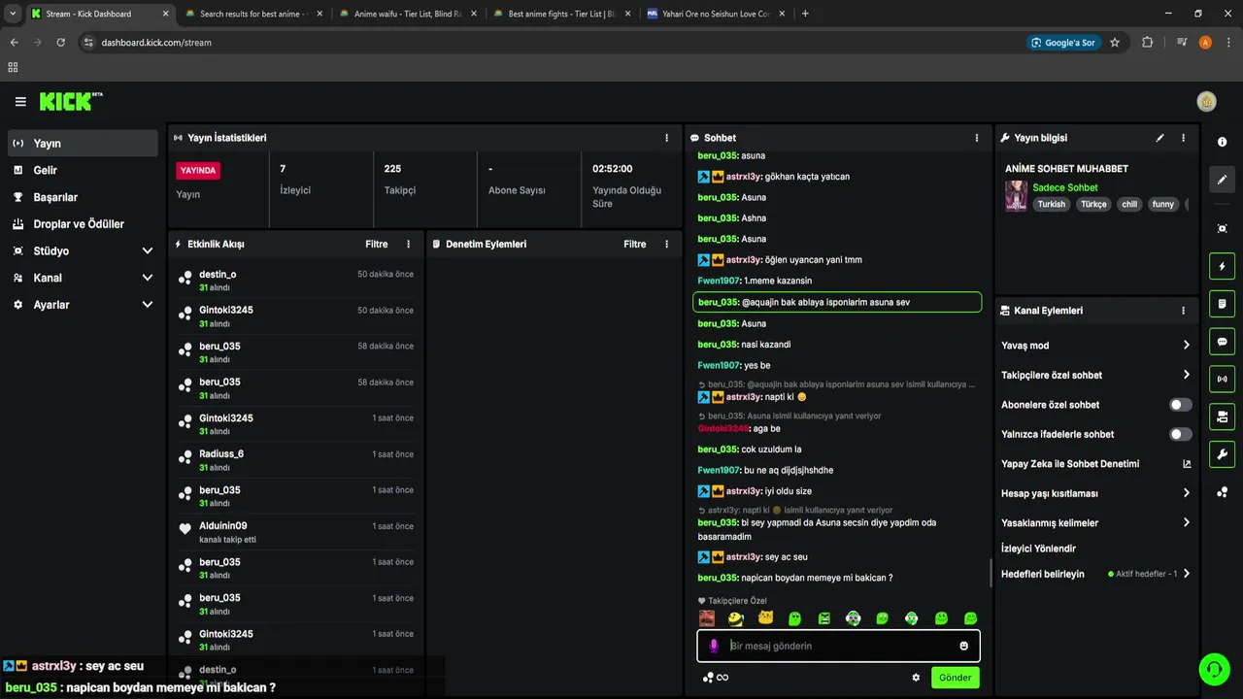Select the pencil edit icon in right rail
Image resolution: width=1243 pixels, height=699 pixels.
coord(1222,180)
